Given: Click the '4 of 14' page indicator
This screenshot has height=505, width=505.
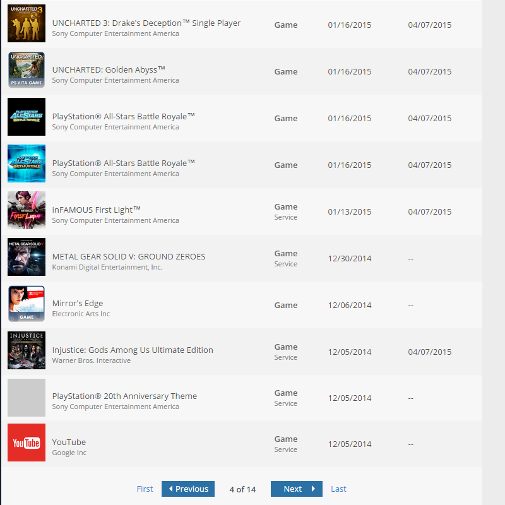Looking at the screenshot, I should [242, 490].
